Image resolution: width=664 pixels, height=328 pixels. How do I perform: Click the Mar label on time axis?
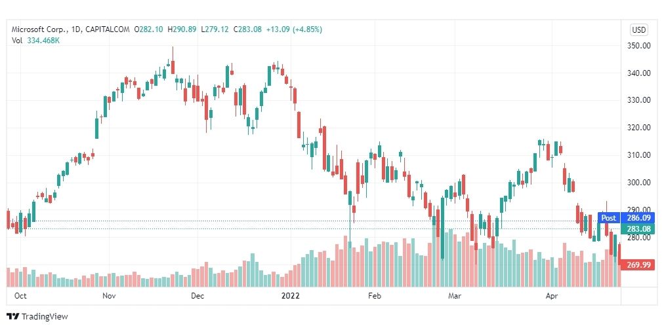click(x=455, y=296)
